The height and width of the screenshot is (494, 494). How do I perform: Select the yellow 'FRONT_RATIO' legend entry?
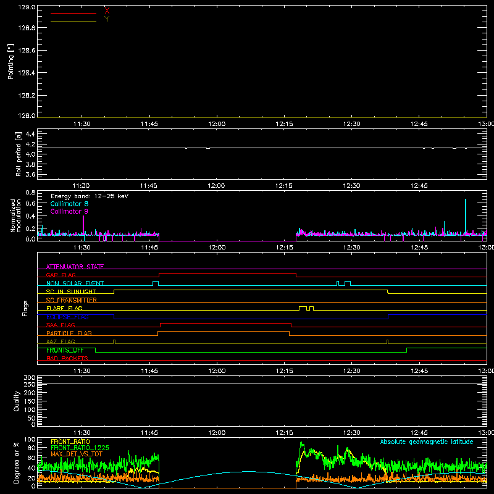tap(70, 442)
